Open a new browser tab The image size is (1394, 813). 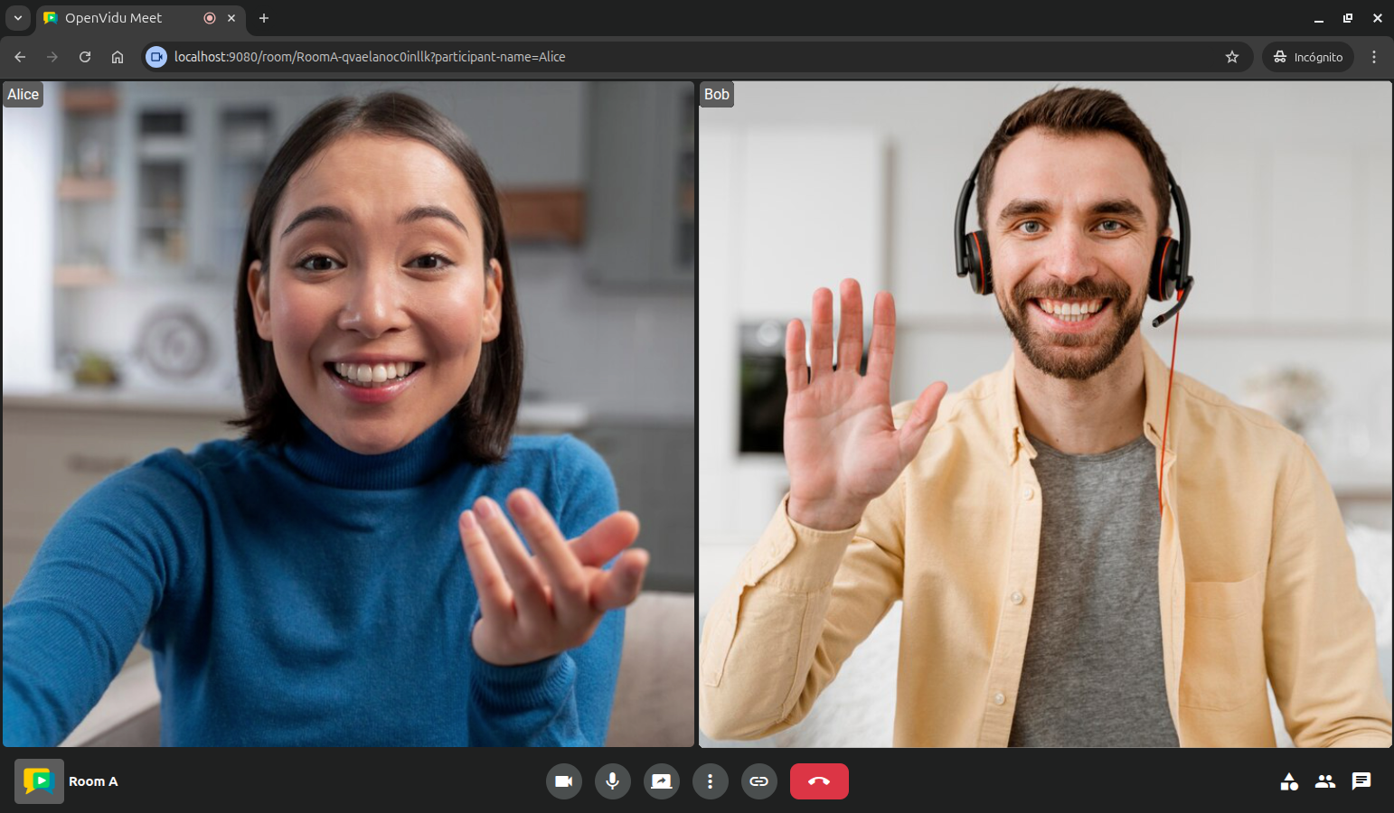264,18
